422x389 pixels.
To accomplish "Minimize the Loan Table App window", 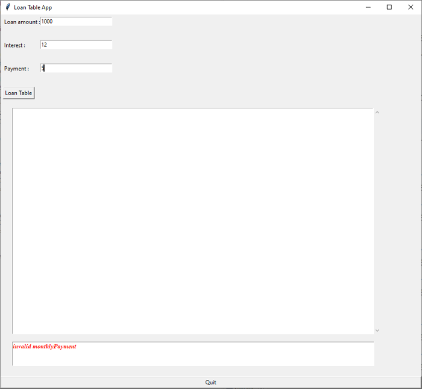I will click(368, 7).
